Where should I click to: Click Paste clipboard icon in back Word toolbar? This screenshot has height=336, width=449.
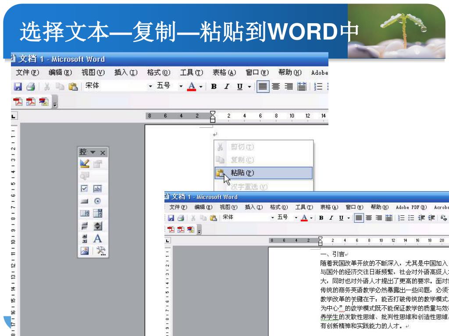[x=73, y=86]
